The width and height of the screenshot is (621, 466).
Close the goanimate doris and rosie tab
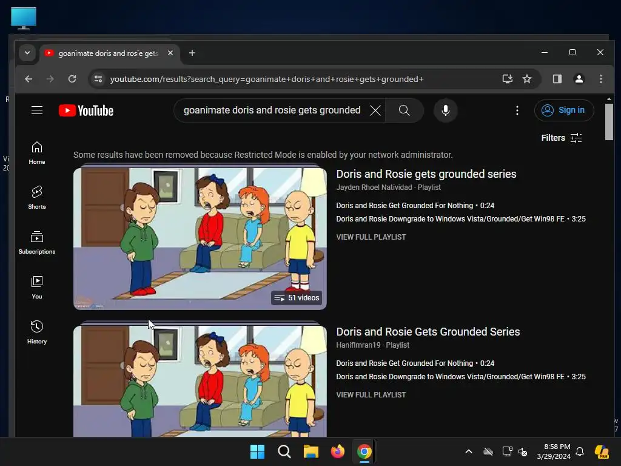170,53
